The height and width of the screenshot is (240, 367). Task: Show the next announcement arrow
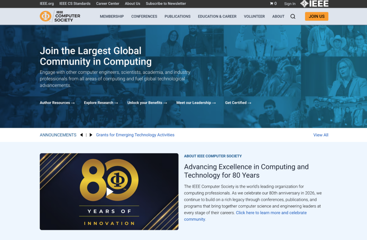tap(91, 135)
